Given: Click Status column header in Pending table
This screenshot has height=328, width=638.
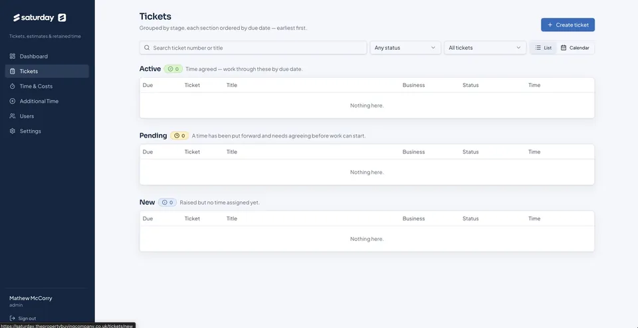Looking at the screenshot, I should point(471,151).
